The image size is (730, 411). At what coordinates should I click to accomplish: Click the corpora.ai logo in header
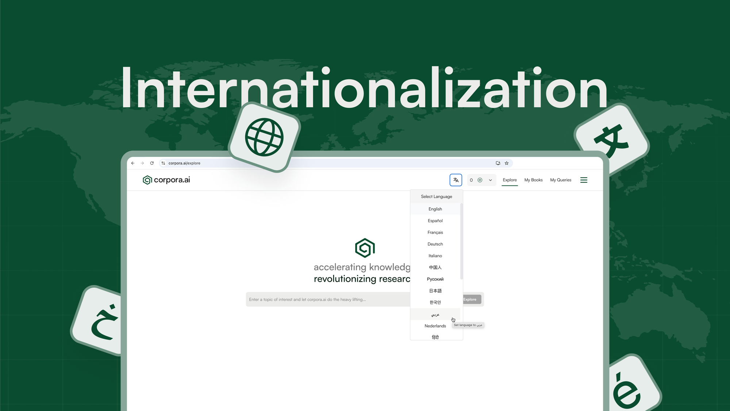pyautogui.click(x=166, y=180)
